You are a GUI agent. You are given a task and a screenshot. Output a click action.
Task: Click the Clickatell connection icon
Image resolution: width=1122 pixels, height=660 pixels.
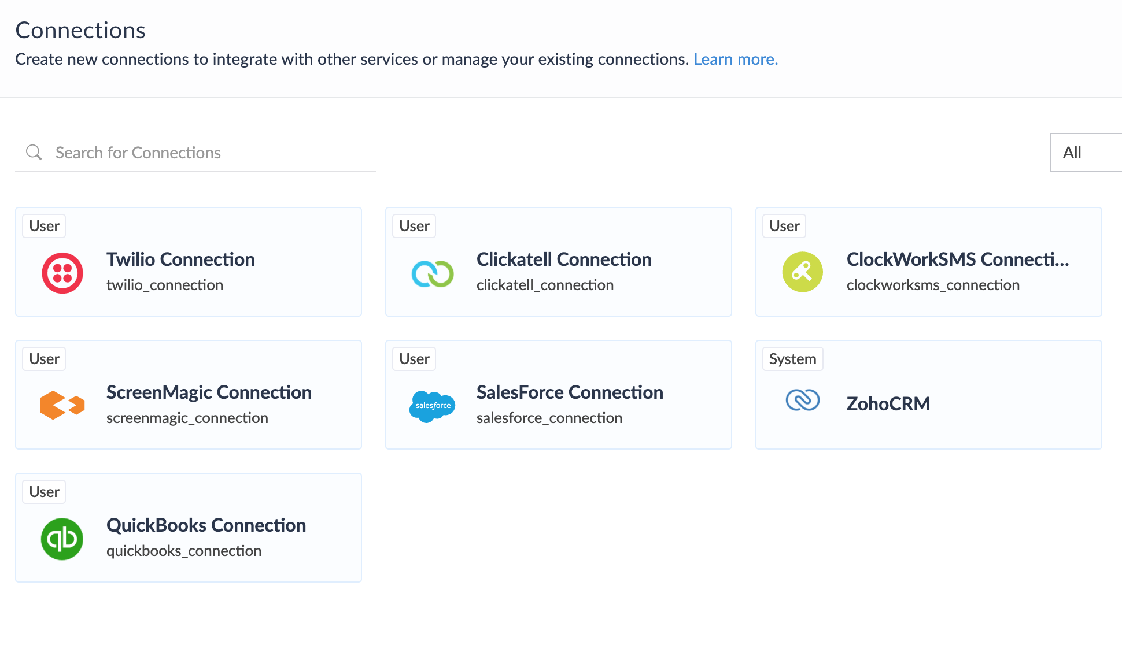(432, 273)
